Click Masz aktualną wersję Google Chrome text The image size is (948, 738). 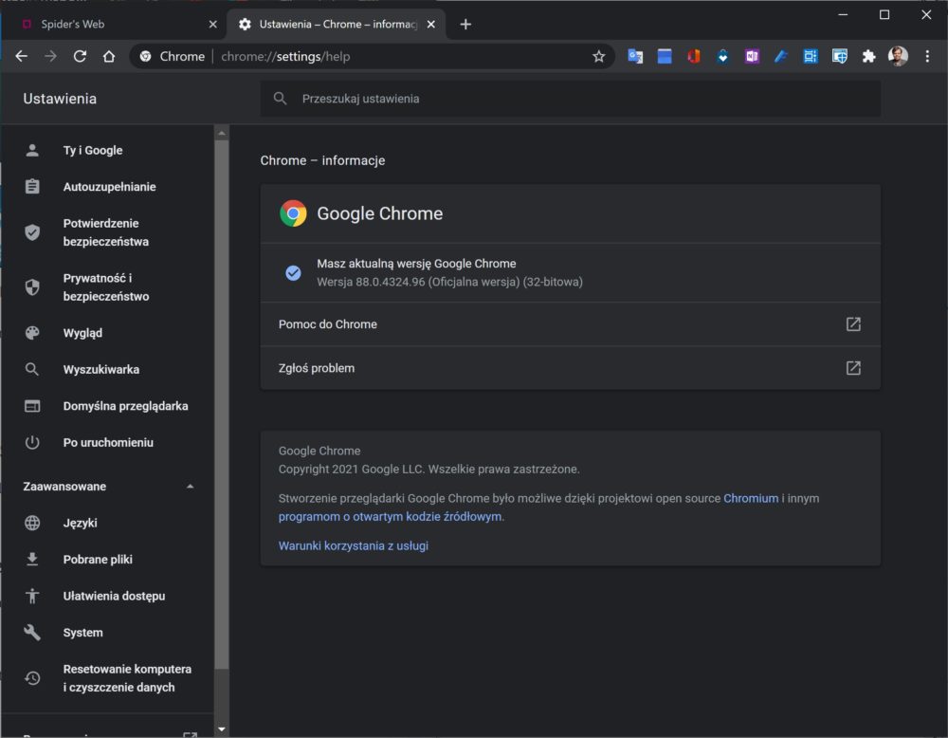[416, 264]
